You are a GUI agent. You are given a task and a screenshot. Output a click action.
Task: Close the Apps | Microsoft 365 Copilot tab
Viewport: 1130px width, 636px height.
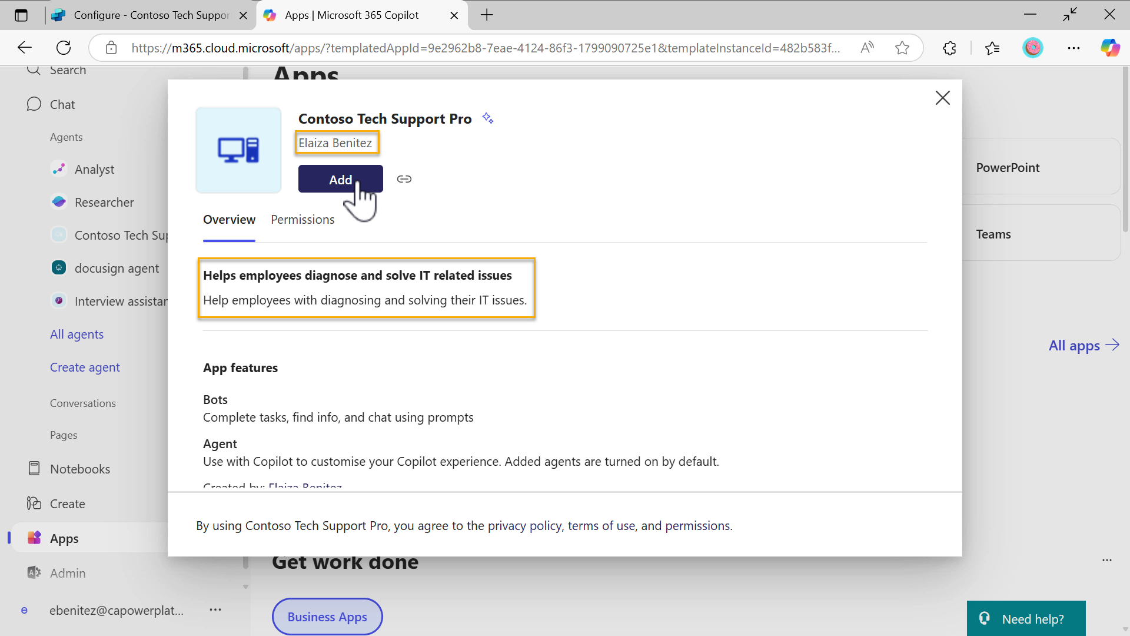pyautogui.click(x=454, y=15)
